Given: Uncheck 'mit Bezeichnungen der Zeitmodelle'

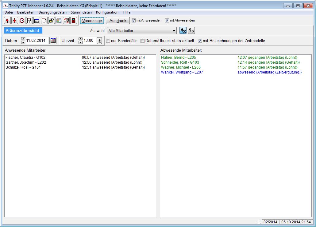Looking at the screenshot, I should [200, 41].
